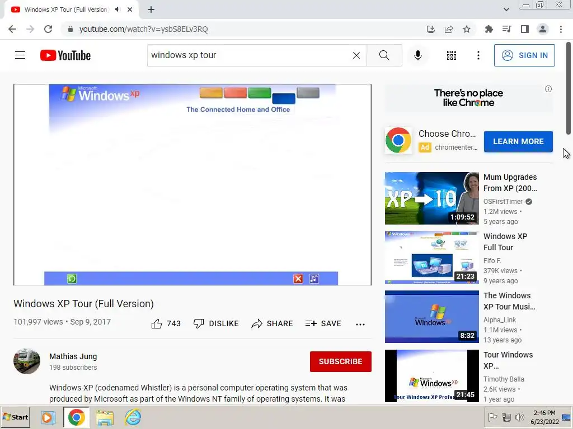Open Tour Windows XP video by Timothy Balla

pos(431,376)
